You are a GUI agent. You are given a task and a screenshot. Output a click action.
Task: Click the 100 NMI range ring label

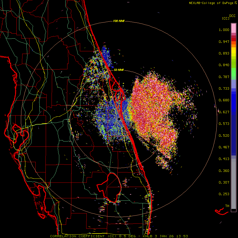click(x=119, y=21)
